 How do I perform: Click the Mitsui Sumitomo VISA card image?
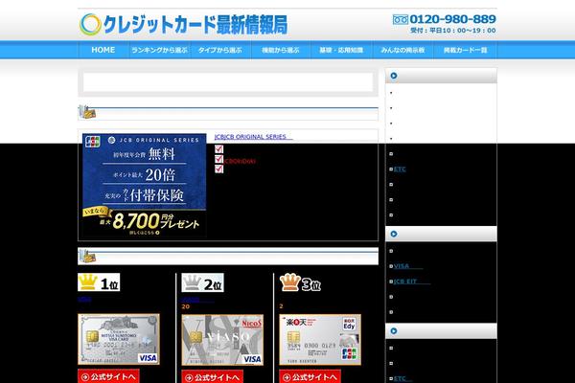119,339
